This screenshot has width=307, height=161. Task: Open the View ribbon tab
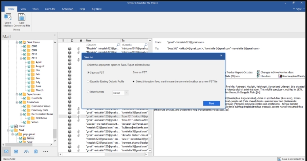[x=23, y=9]
